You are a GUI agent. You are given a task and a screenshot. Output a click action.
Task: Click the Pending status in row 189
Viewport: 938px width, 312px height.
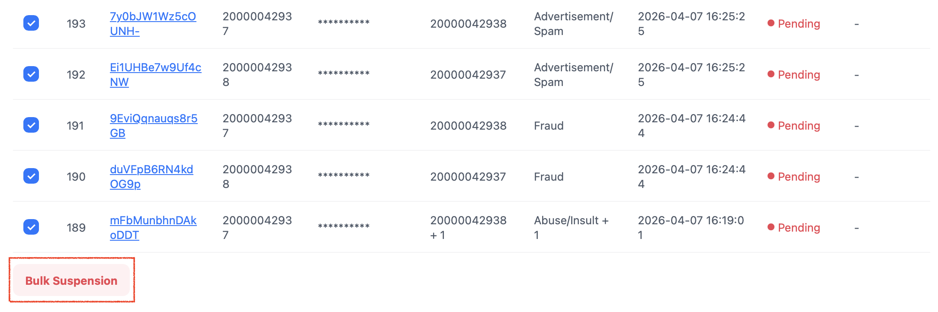coord(798,228)
